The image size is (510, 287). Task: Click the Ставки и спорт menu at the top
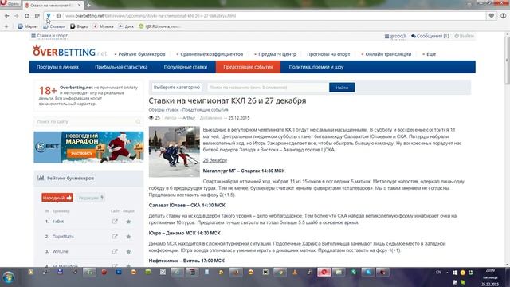49,36
